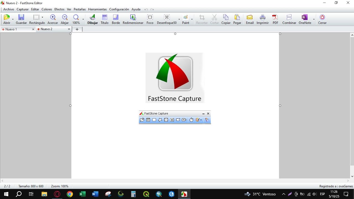This screenshot has width=354, height=199.
Task: Click the horizontal scrollbar right arrow
Action: 348,181
